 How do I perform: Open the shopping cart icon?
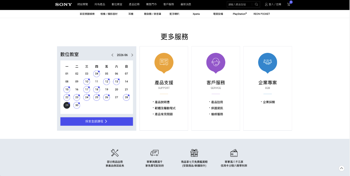coord(289,4)
